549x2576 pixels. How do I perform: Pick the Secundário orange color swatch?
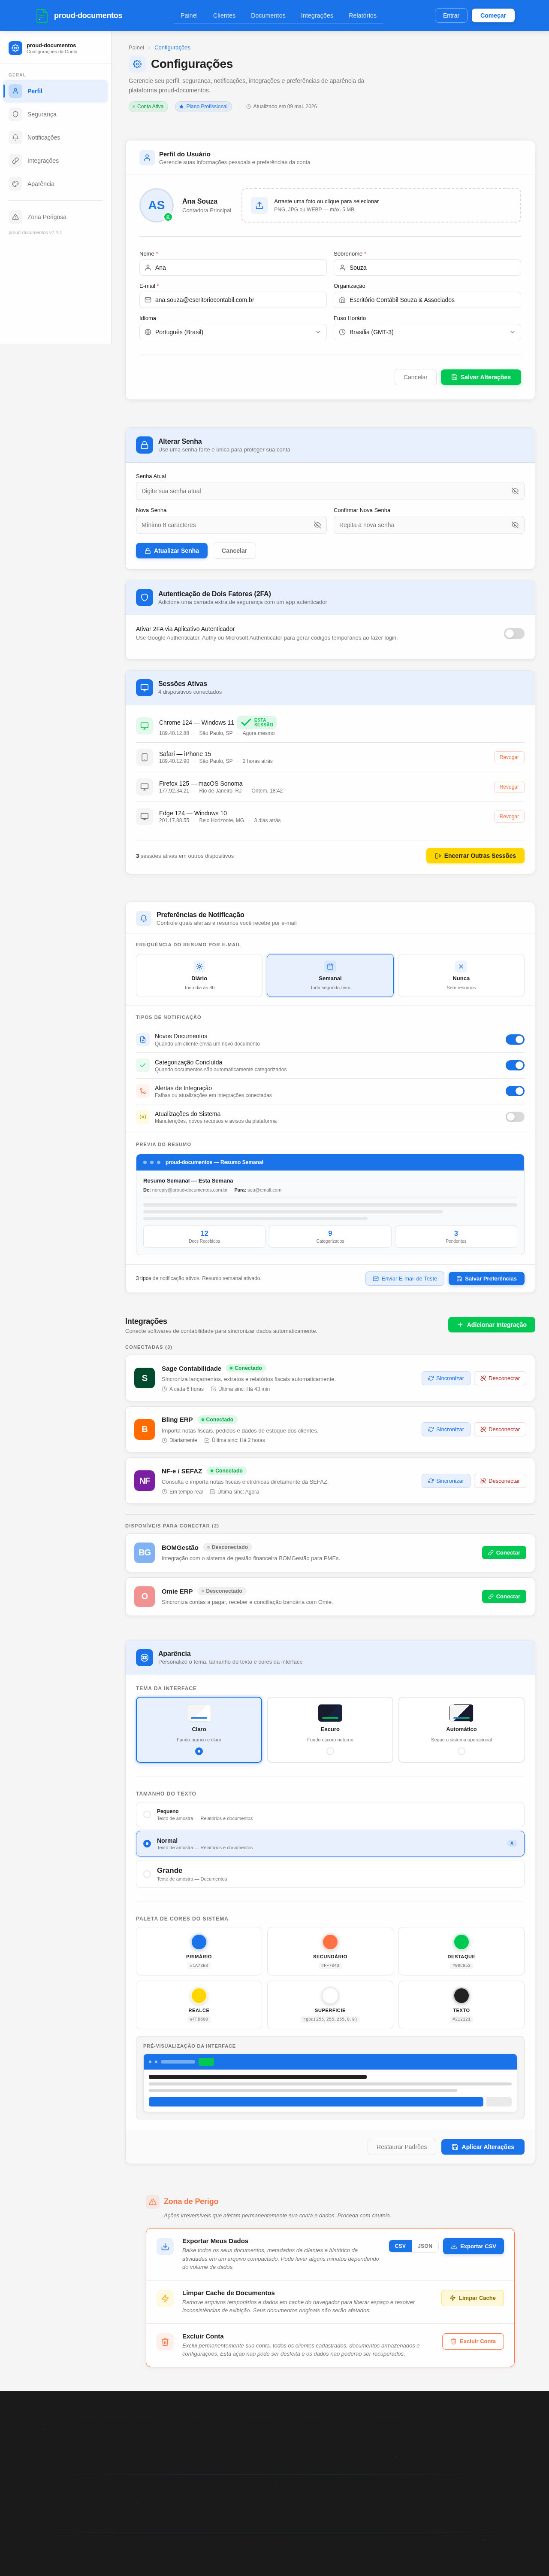pos(330,1942)
